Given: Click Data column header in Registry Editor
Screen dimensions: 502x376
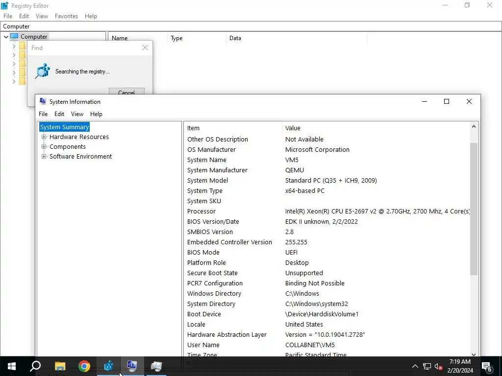Looking at the screenshot, I should [x=297, y=38].
